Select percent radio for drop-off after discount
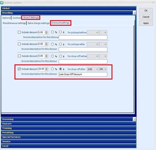This screenshot has height=150, width=156. tap(52, 69)
